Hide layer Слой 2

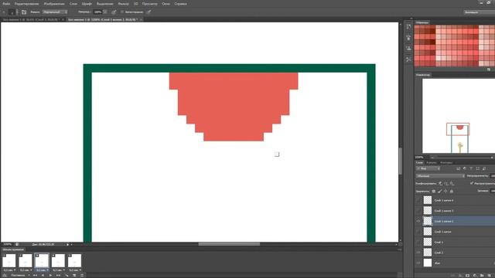418,253
